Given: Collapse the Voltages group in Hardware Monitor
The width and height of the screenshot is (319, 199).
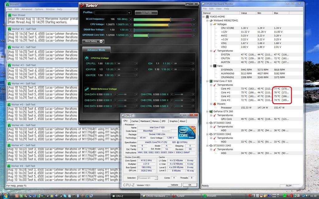Looking at the screenshot, I should click(x=211, y=24).
